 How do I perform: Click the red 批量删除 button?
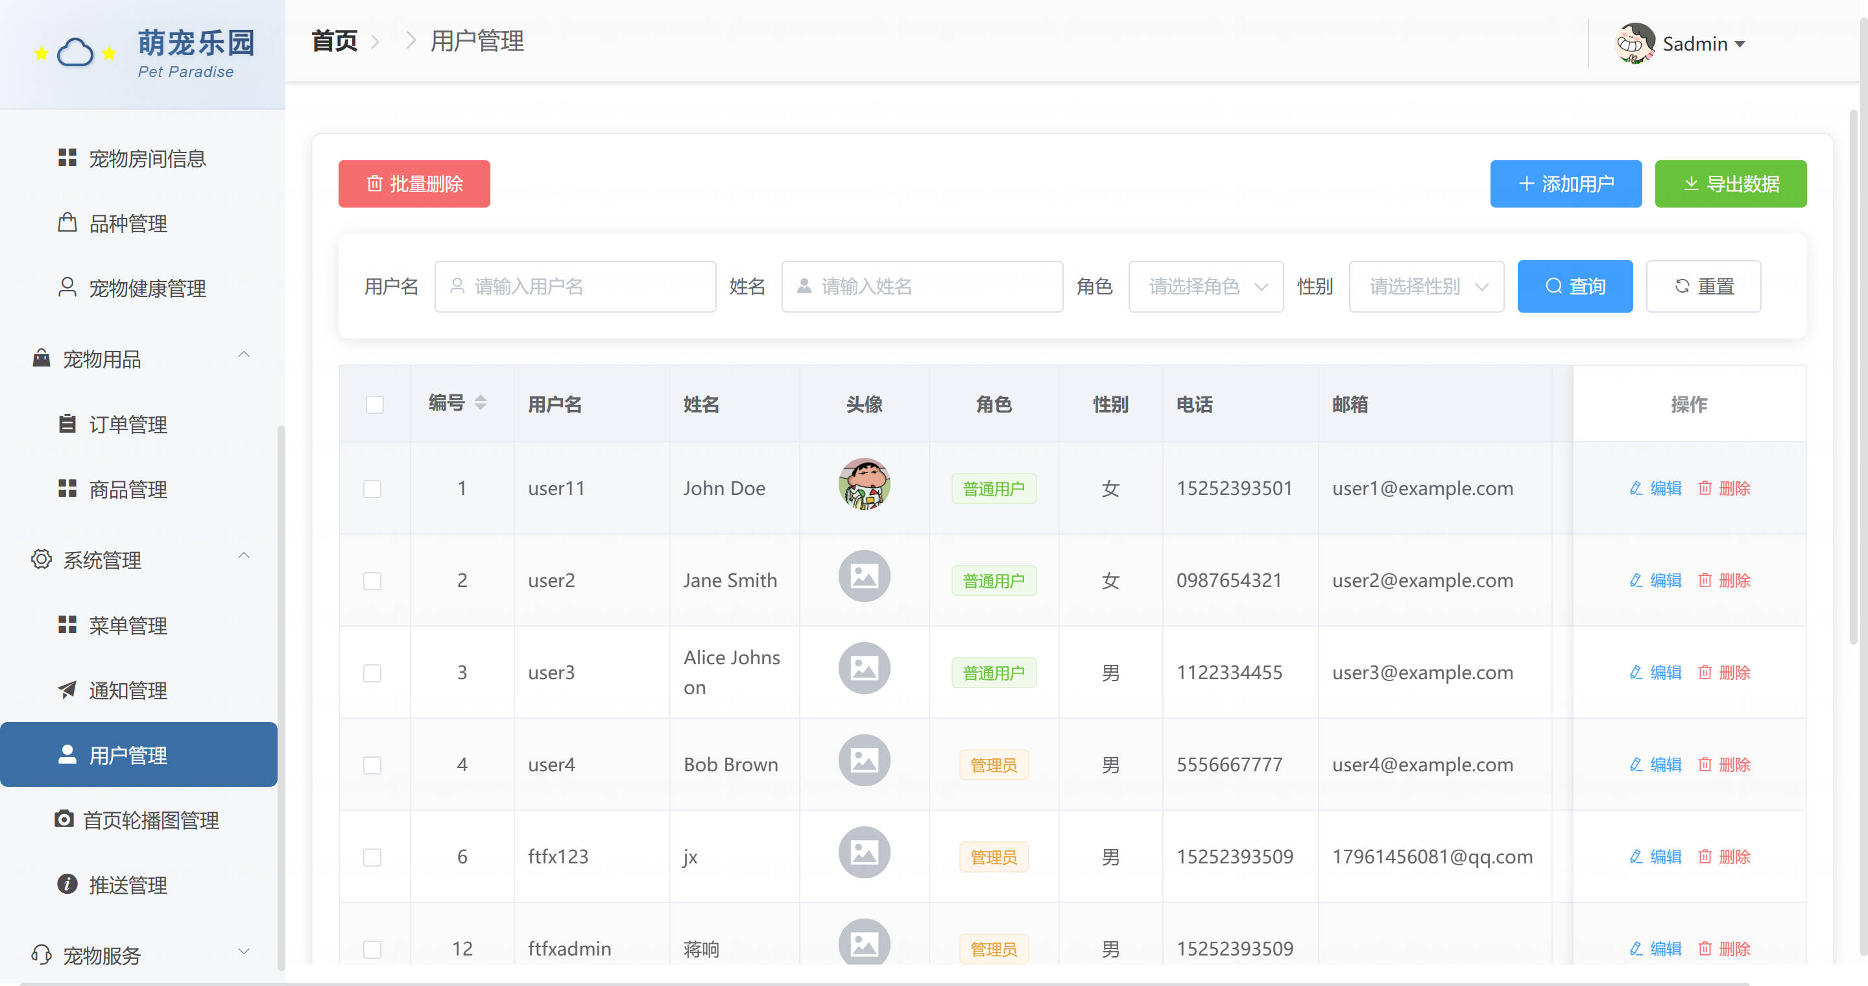(x=414, y=184)
